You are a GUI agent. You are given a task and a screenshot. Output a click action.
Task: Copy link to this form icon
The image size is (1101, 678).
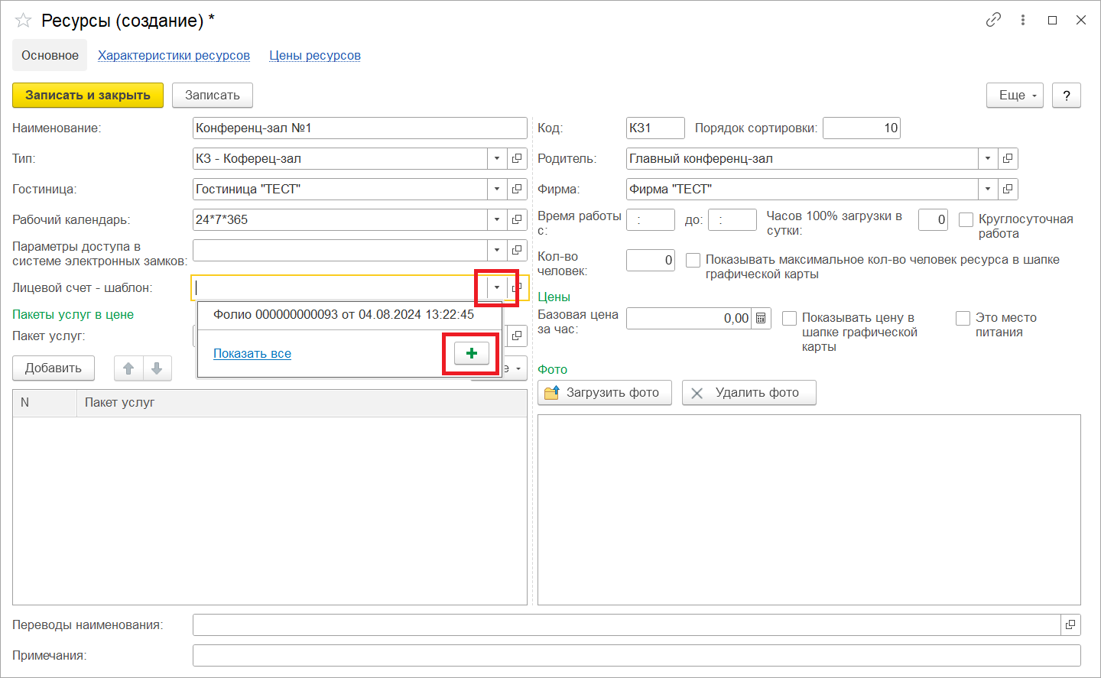(x=993, y=20)
